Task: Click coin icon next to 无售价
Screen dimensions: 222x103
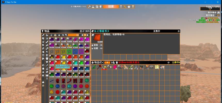Action: click(179, 31)
